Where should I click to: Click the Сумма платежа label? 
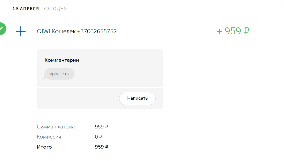pos(56,127)
